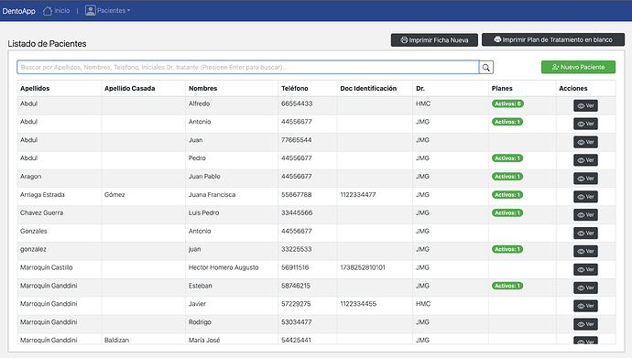The width and height of the screenshot is (632, 358).
Task: Click printer icon on Imprimir Ficha Nueva
Action: pos(404,40)
